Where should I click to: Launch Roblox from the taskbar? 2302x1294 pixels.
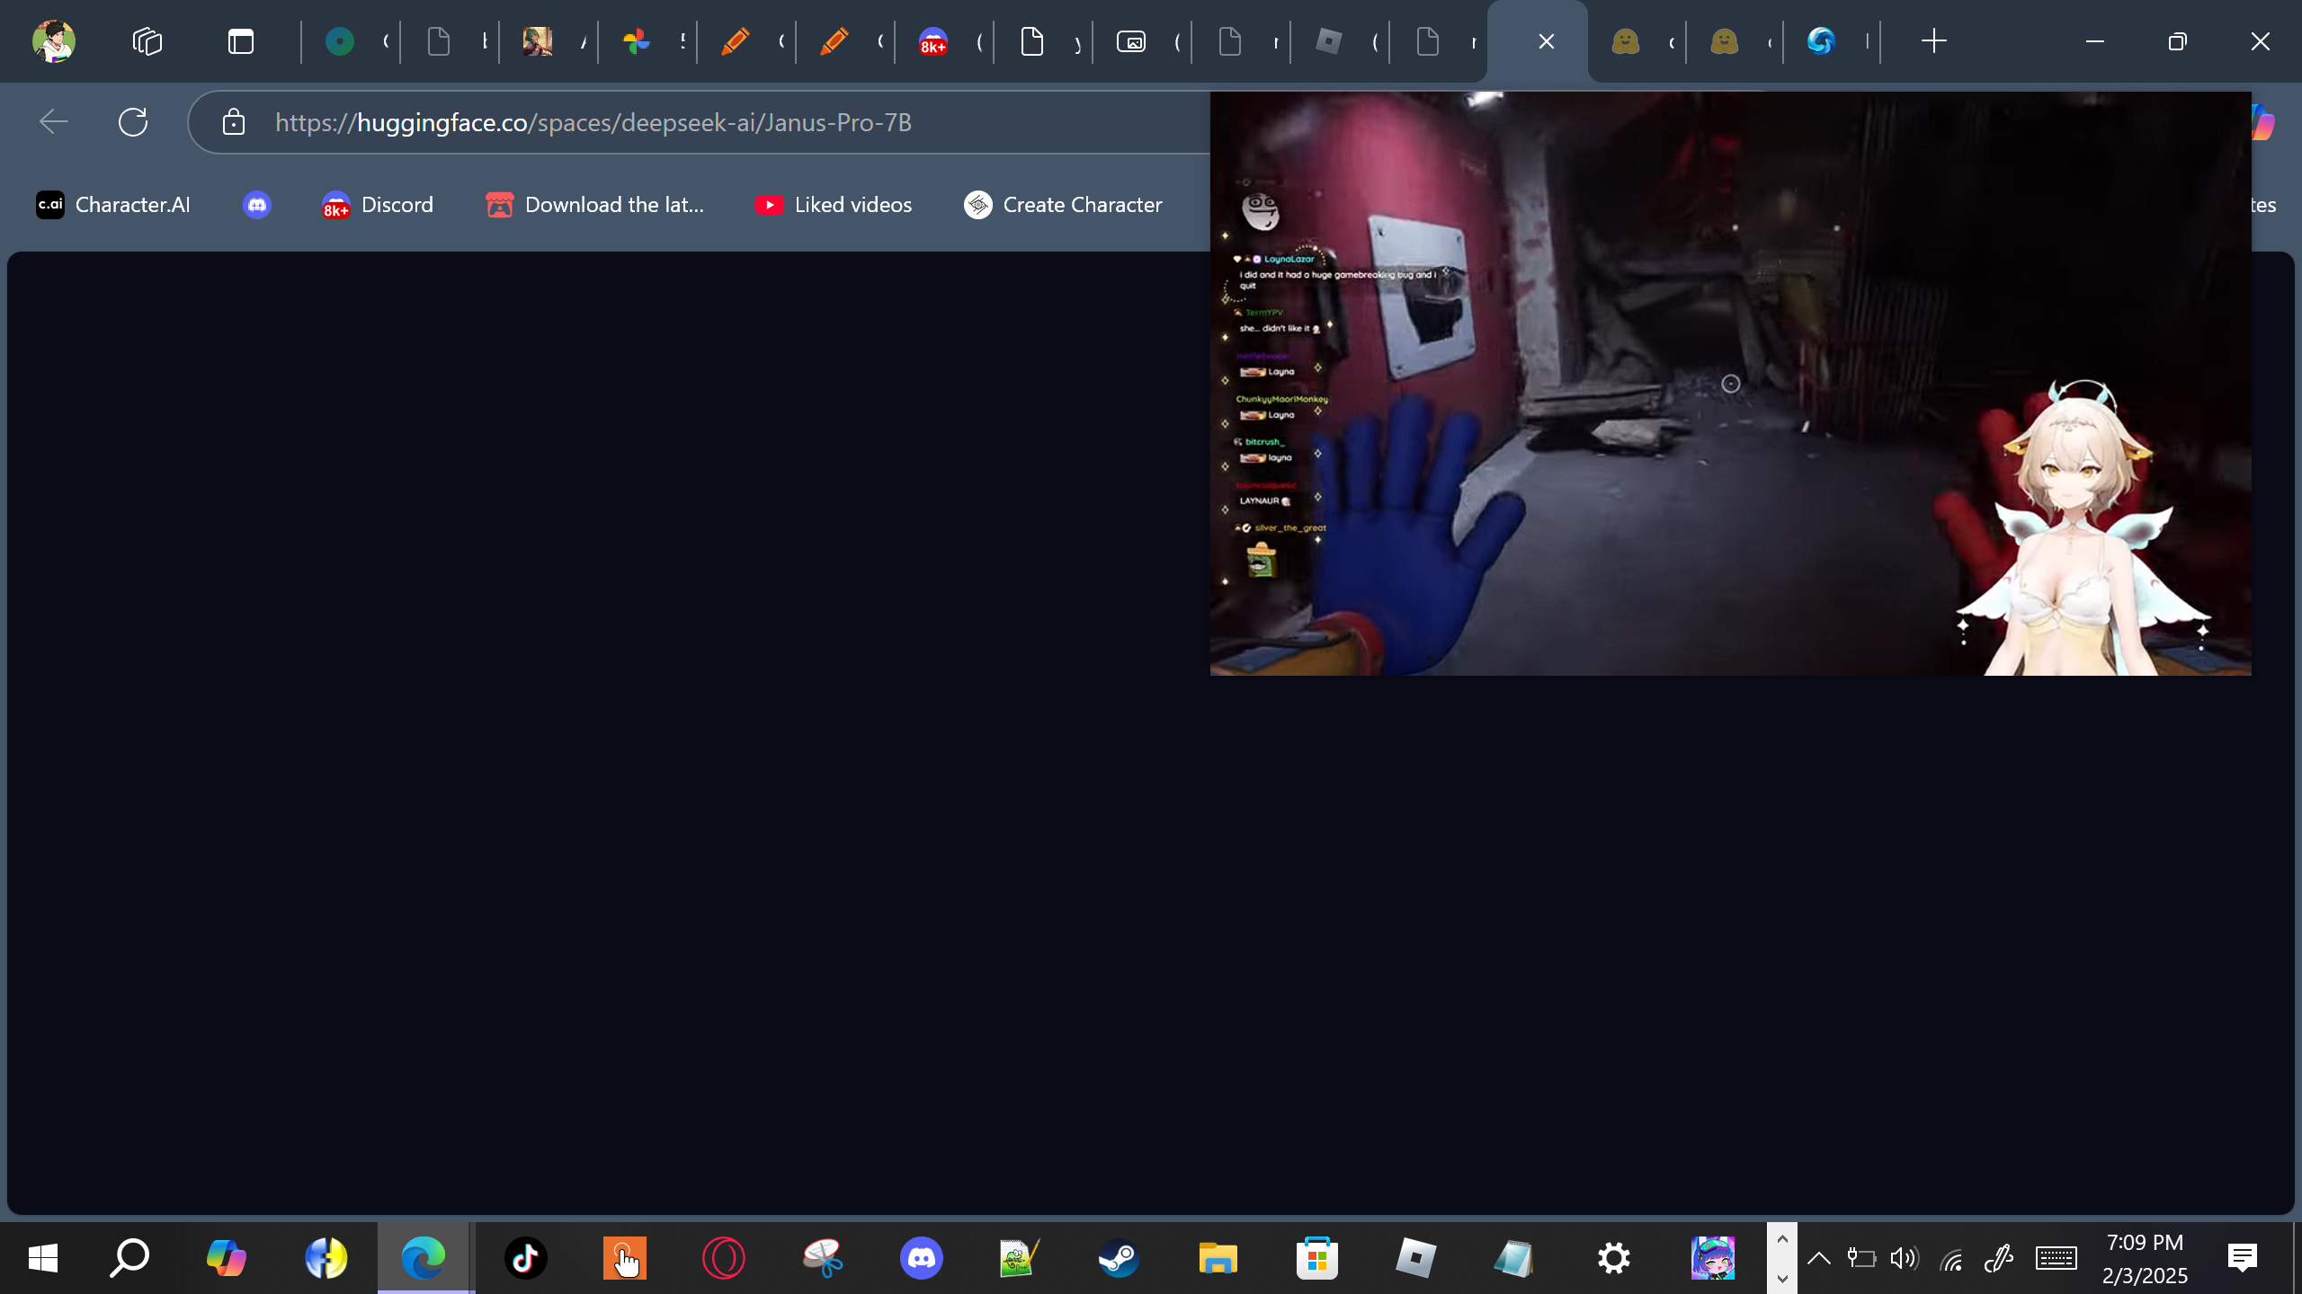1416,1258
